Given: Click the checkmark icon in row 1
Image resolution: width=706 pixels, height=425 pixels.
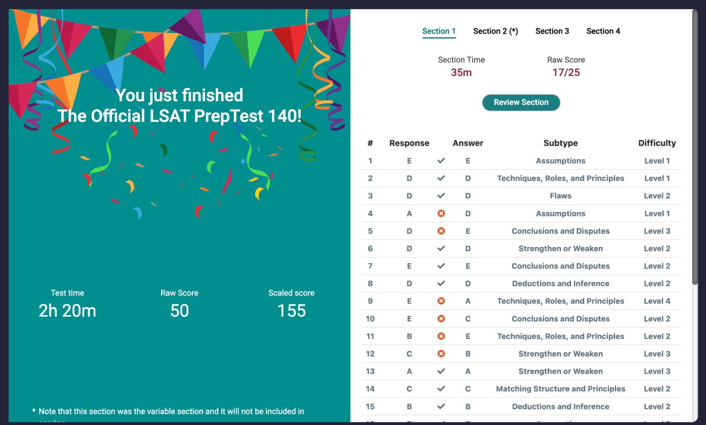Looking at the screenshot, I should tap(441, 161).
